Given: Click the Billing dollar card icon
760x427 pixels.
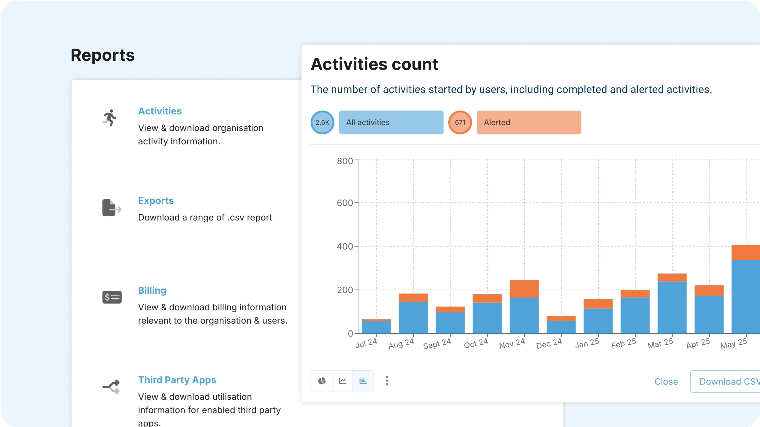Looking at the screenshot, I should 112,297.
